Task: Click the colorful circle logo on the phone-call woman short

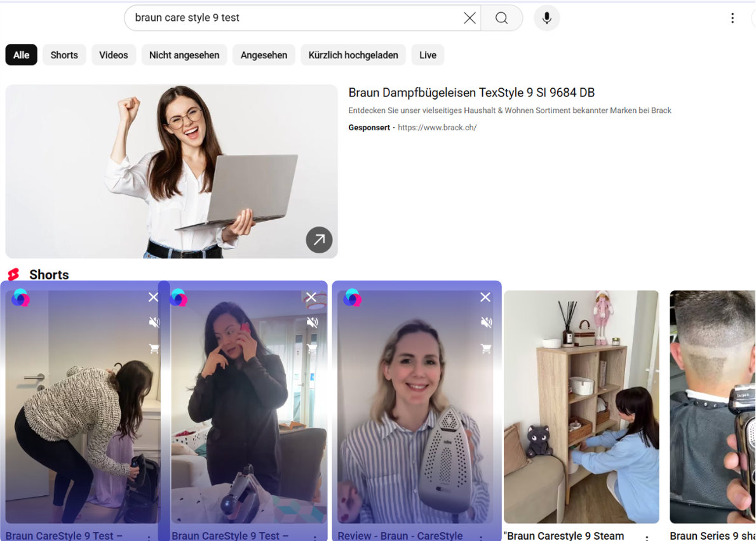Action: [179, 298]
